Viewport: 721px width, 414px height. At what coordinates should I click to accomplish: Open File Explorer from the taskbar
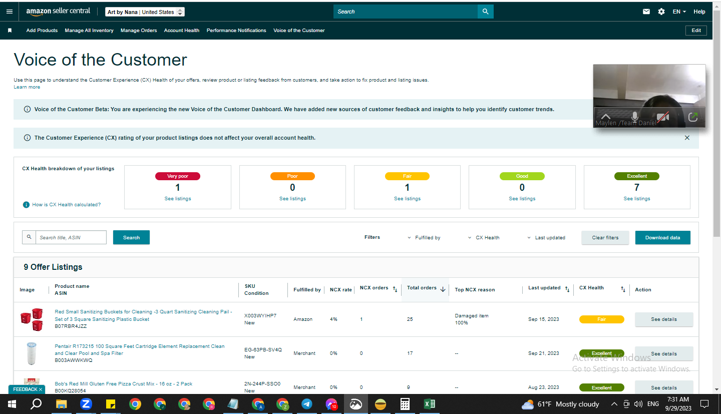(61, 404)
